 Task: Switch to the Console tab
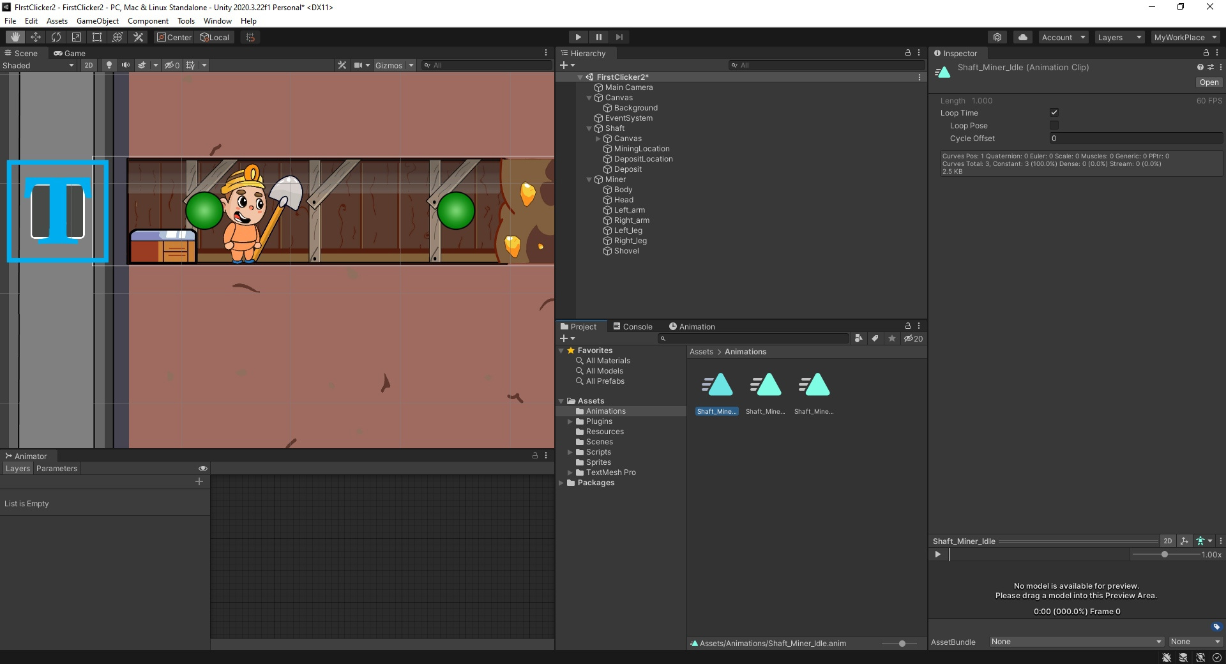pyautogui.click(x=633, y=326)
